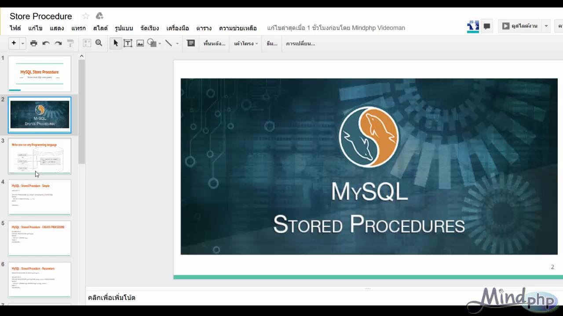Image resolution: width=563 pixels, height=316 pixels.
Task: Open the รูปแบบ (Format) menu
Action: (x=124, y=28)
